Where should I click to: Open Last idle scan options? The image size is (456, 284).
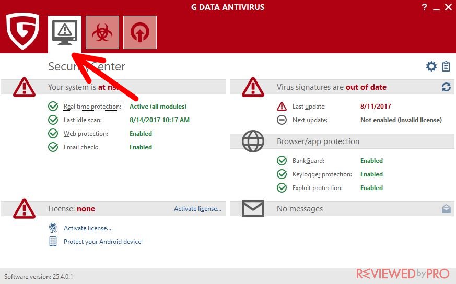click(x=83, y=120)
